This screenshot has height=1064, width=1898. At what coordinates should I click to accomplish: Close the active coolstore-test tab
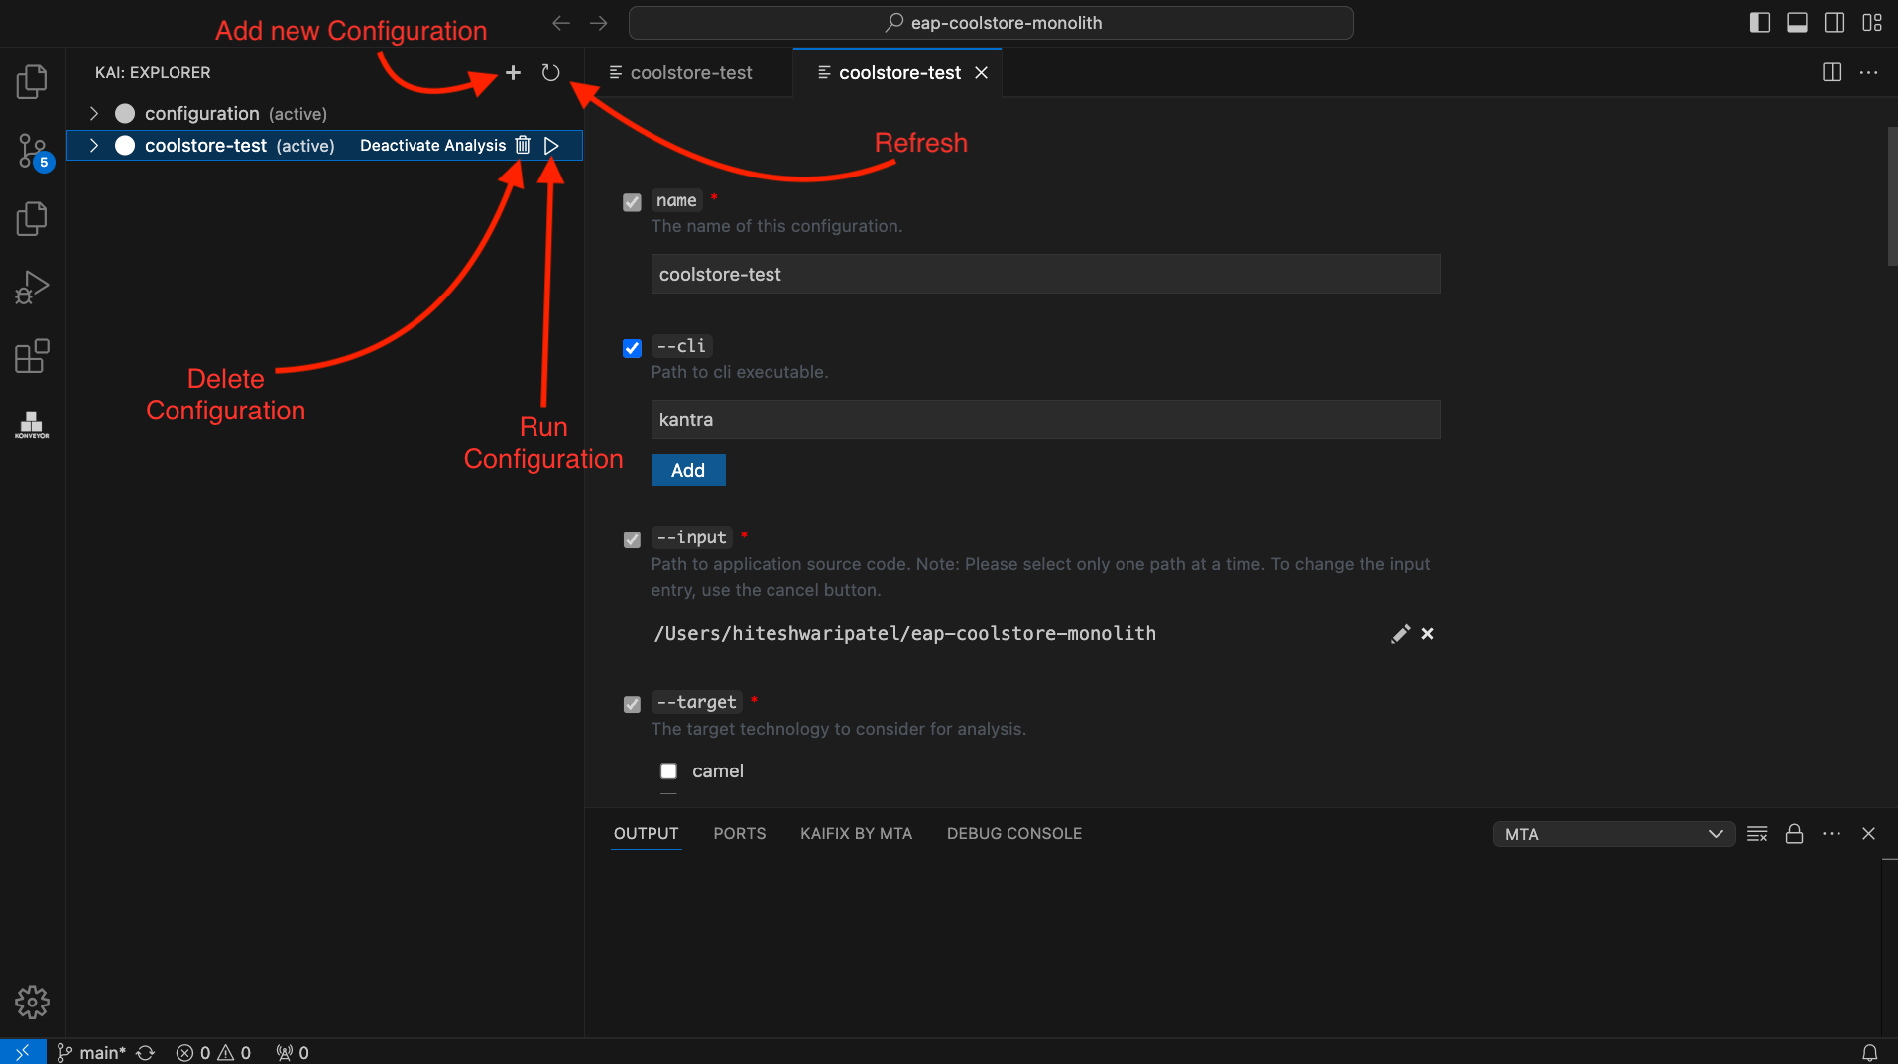pos(981,72)
